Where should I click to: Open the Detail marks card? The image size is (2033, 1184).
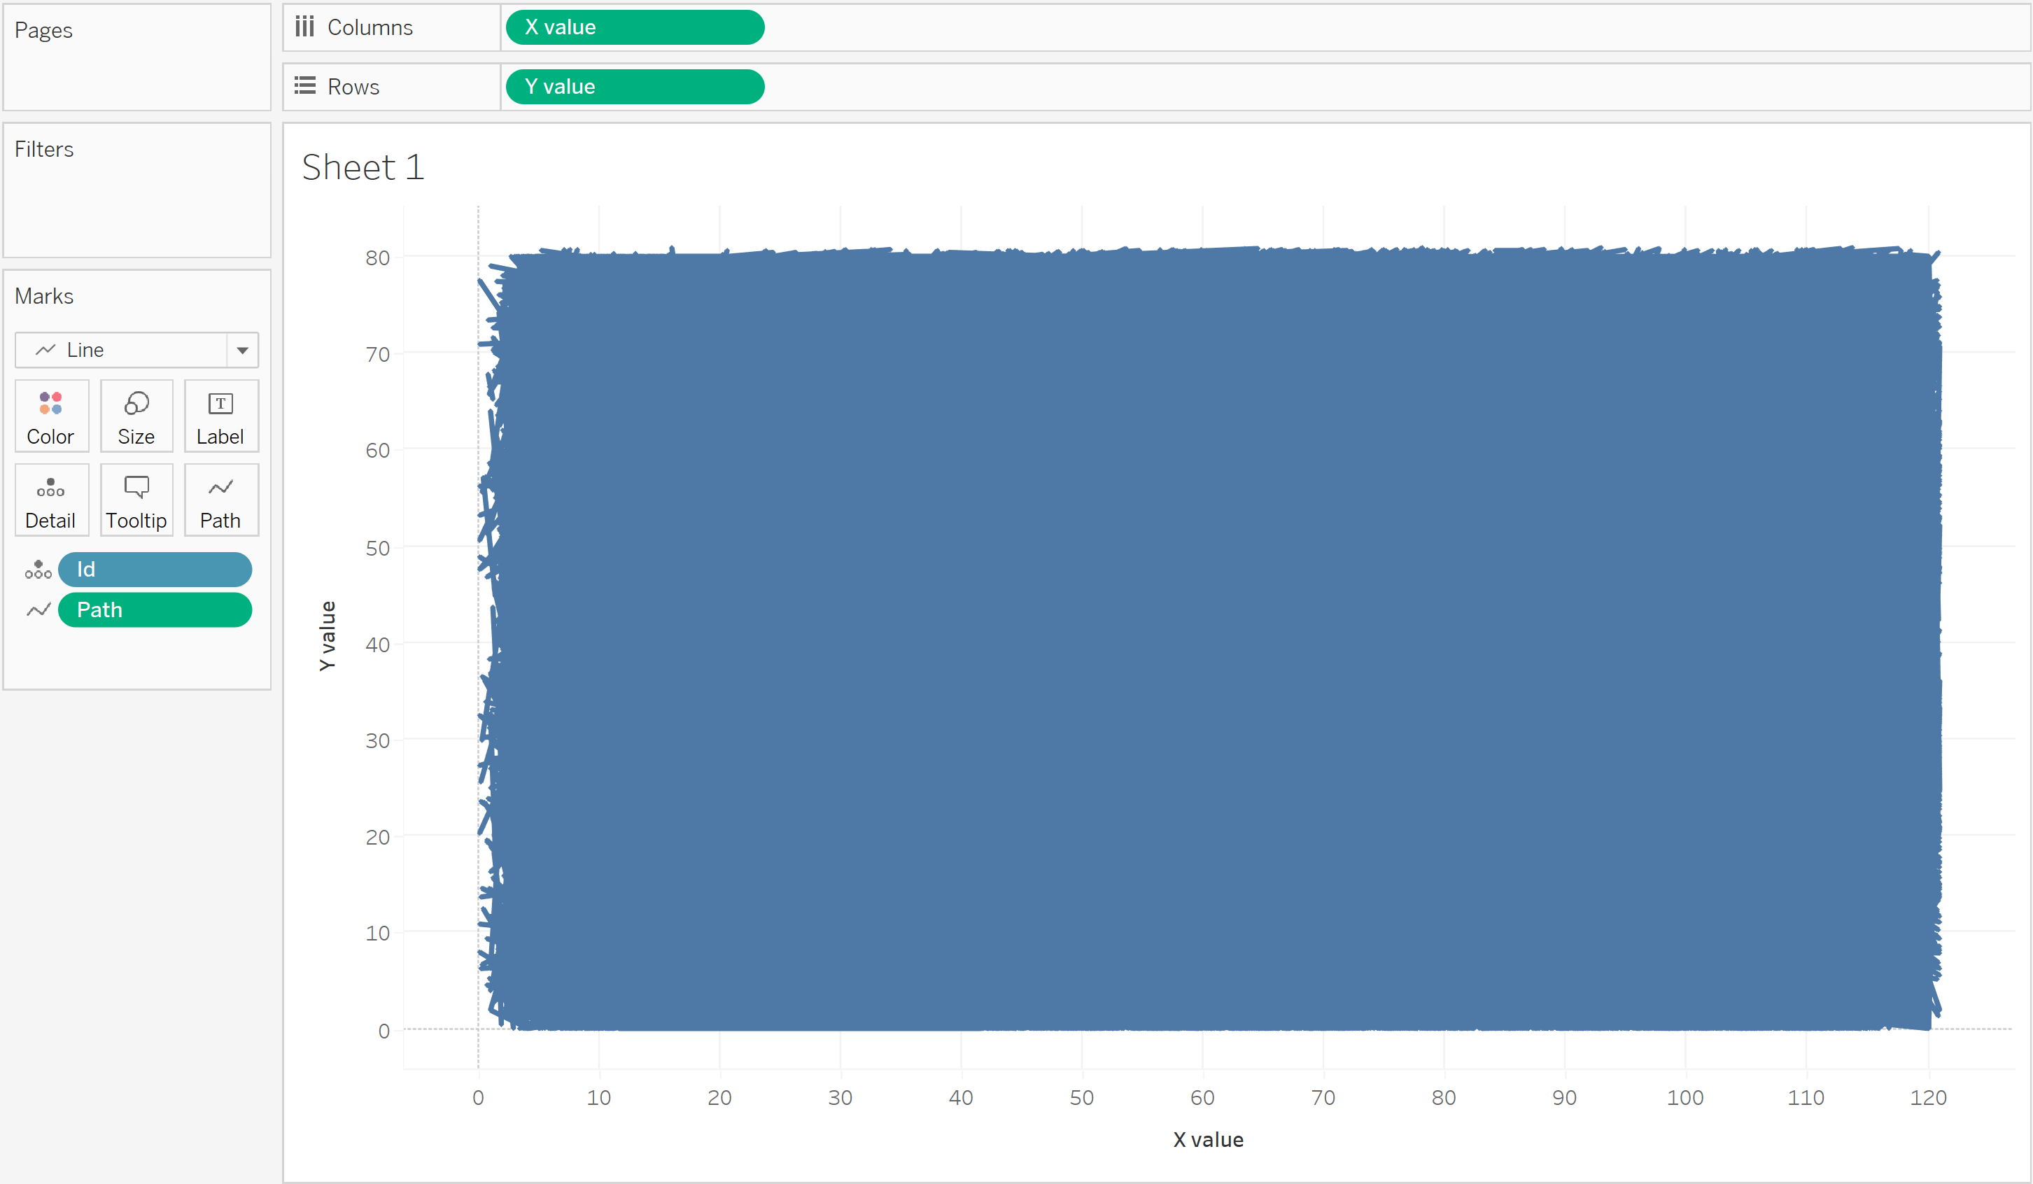pyautogui.click(x=51, y=500)
